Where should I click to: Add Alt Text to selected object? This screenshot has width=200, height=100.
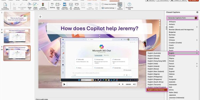[71, 6]
